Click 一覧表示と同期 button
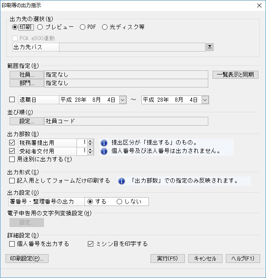This screenshot has height=278, width=266. point(235,75)
